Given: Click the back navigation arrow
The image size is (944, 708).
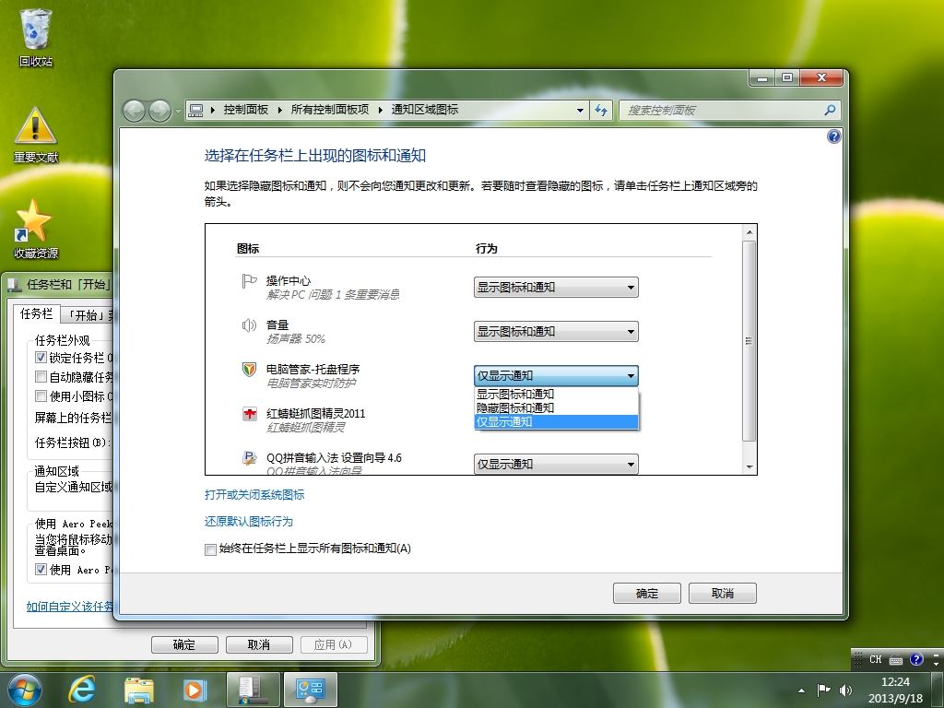Looking at the screenshot, I should tap(134, 111).
